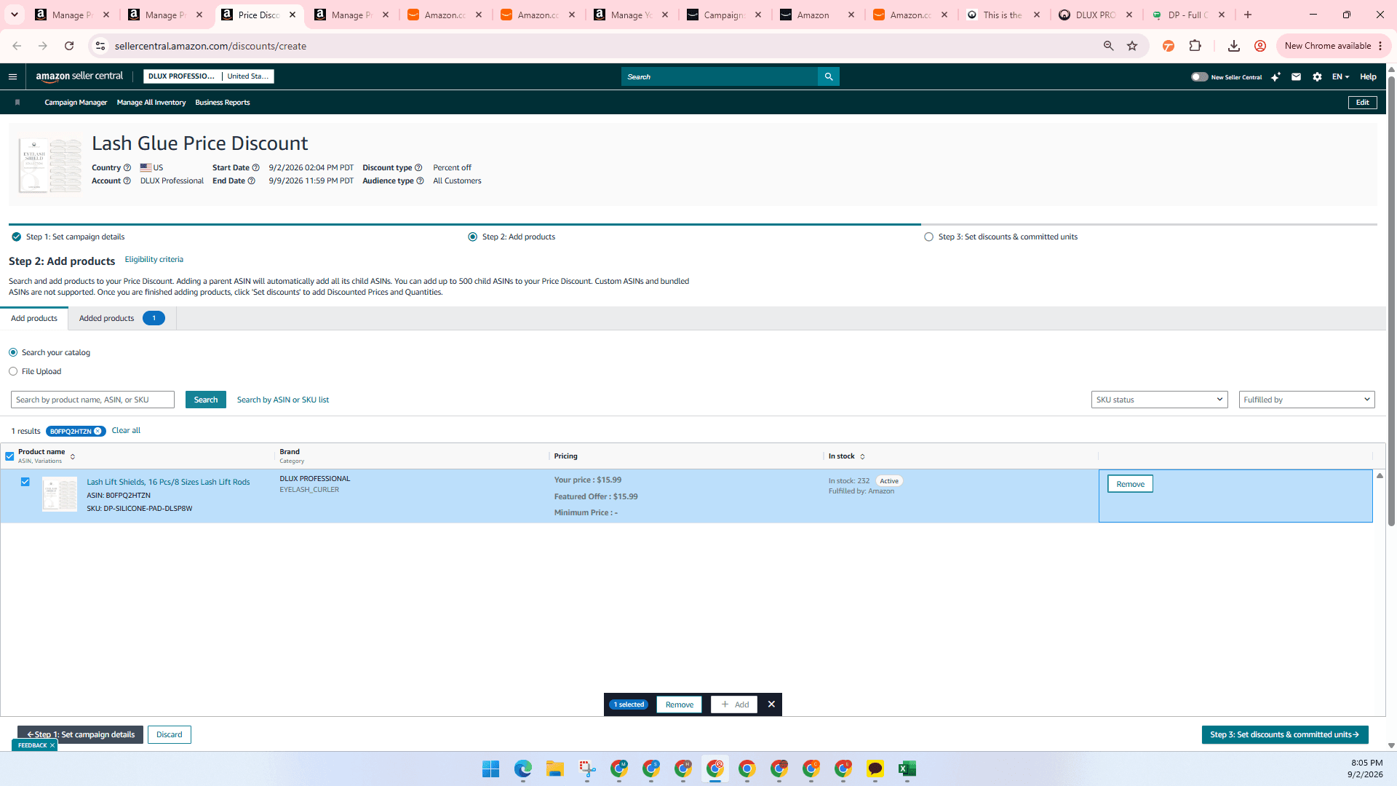Click the Seller Central top search field
Image resolution: width=1397 pixels, height=786 pixels.
(720, 76)
